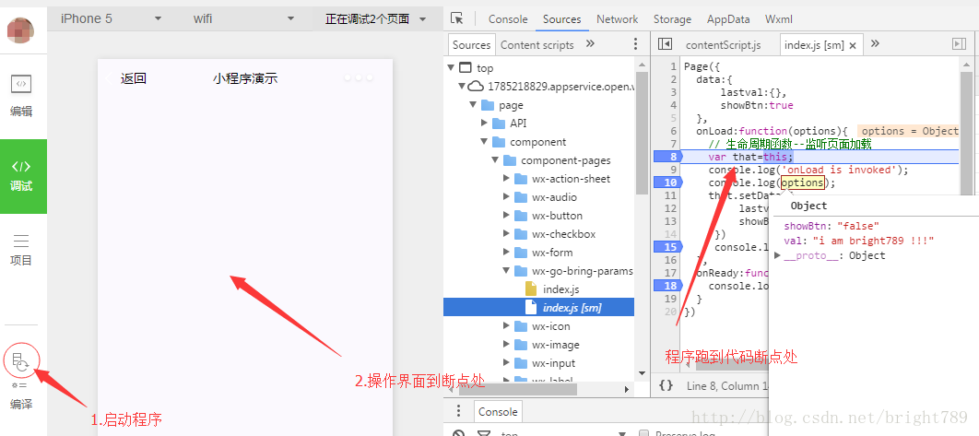Switch to the Network tab
The image size is (979, 436).
pos(617,19)
